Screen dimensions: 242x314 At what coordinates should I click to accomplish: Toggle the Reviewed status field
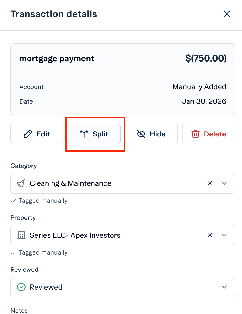(122, 287)
